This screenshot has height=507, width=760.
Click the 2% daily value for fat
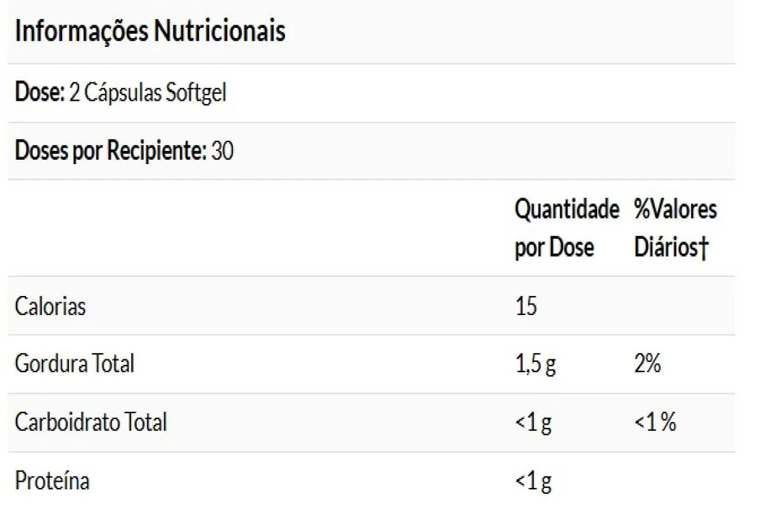[647, 364]
